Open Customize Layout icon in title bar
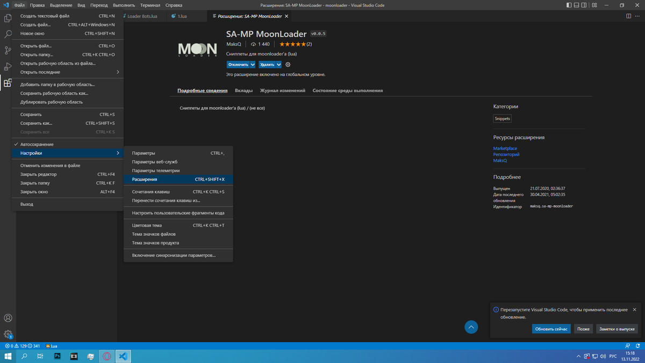This screenshot has width=645, height=363. click(594, 5)
